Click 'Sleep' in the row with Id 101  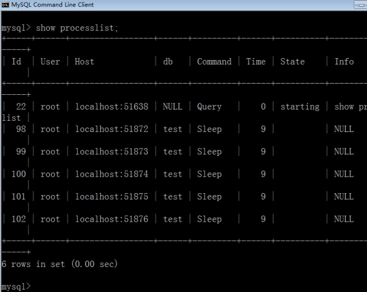tap(209, 197)
